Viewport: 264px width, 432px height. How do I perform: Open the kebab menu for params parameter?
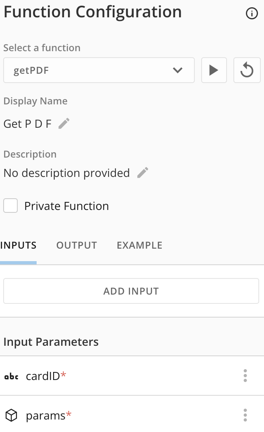pyautogui.click(x=245, y=415)
